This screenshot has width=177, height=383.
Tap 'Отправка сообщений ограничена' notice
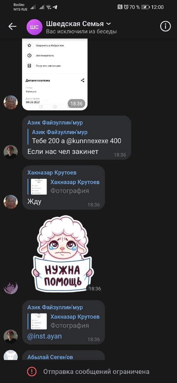tap(96, 372)
